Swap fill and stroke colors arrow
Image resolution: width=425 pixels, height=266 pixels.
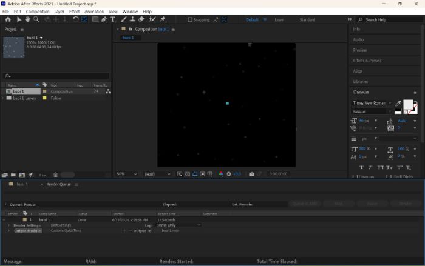point(415,102)
